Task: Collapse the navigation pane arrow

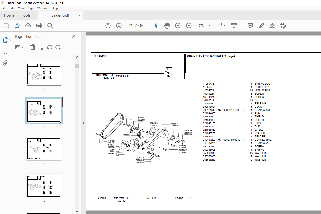Action: (x=83, y=123)
